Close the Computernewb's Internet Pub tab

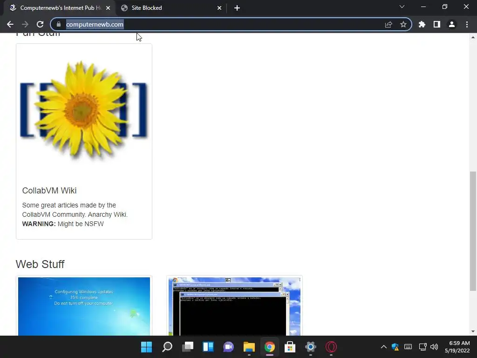point(108,8)
